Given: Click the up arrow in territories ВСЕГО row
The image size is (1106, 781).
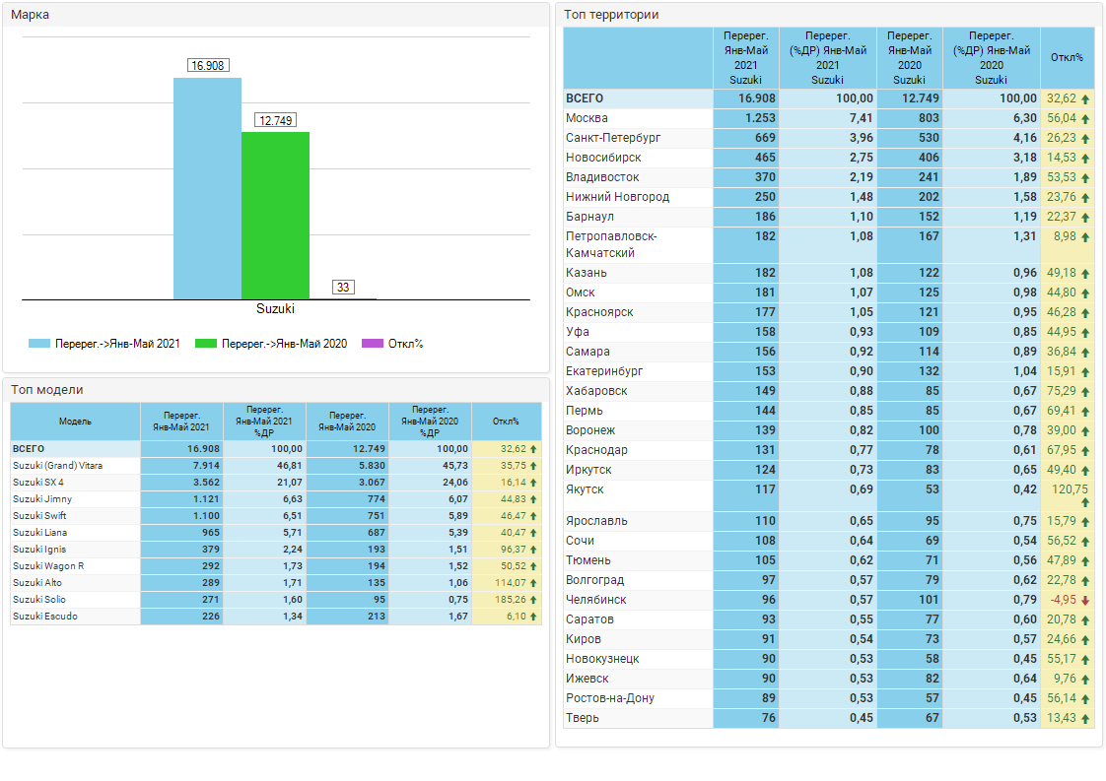Looking at the screenshot, I should tap(1085, 98).
